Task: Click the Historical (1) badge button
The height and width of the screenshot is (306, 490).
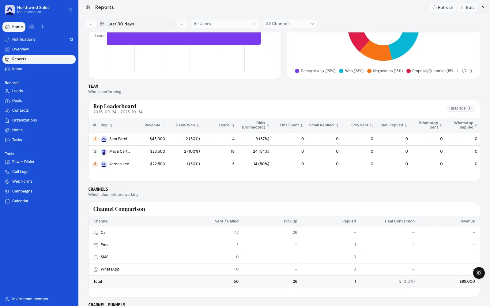Action: [x=460, y=108]
